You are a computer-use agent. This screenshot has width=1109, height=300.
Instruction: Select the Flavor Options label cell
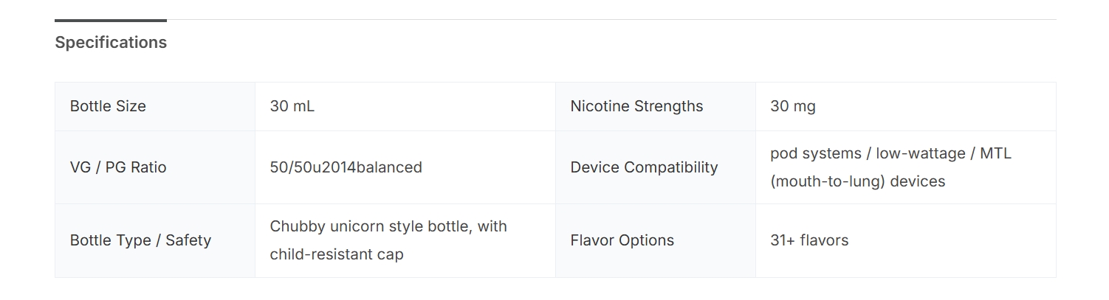coord(622,240)
